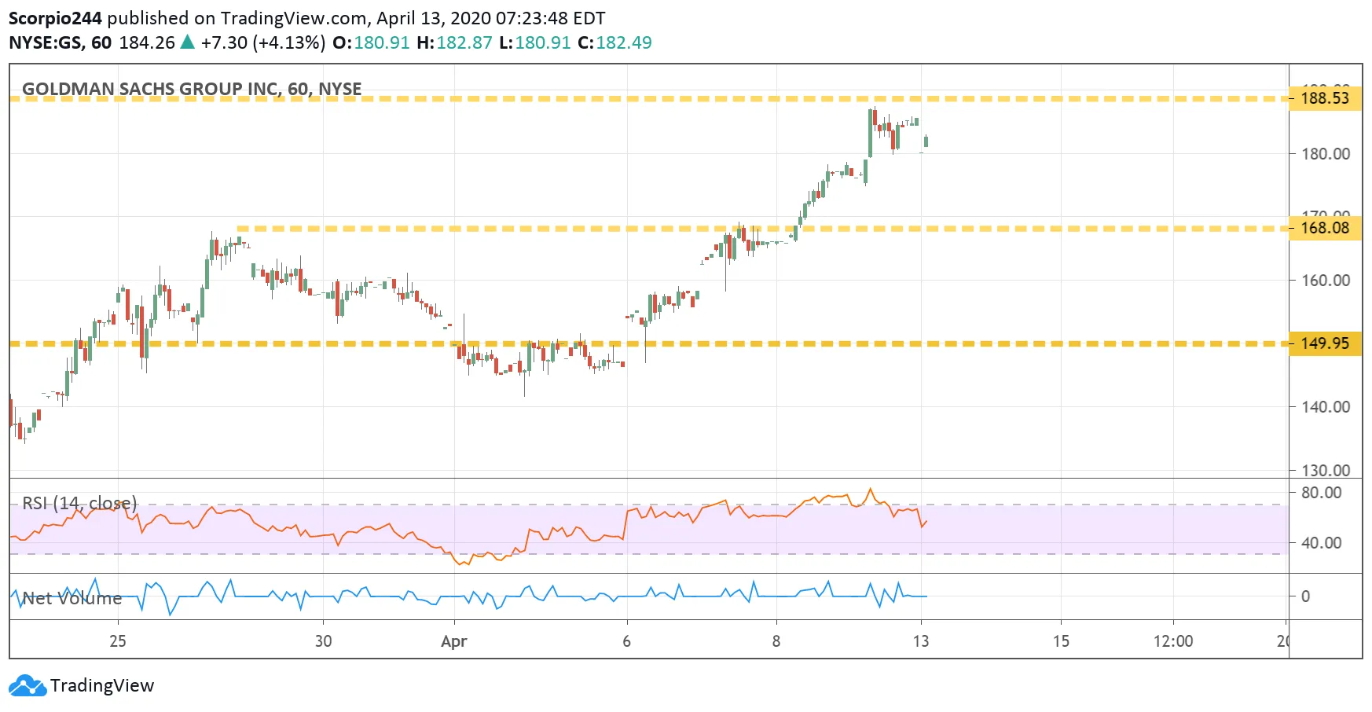Click the 184.26 last price value

(x=147, y=42)
